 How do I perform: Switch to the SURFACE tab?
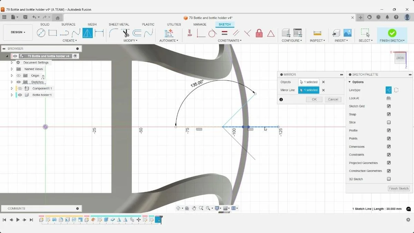click(x=68, y=25)
